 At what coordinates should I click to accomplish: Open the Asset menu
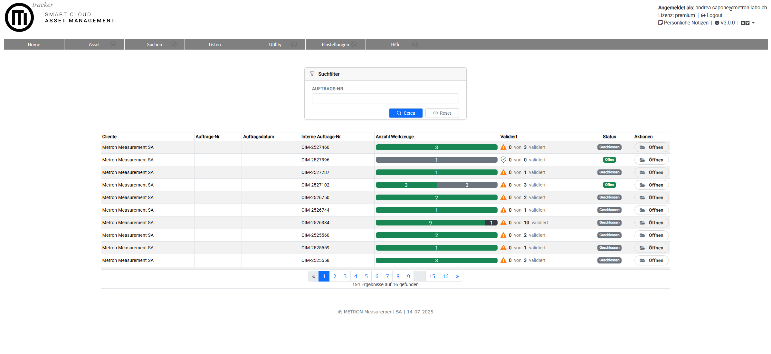coord(94,44)
